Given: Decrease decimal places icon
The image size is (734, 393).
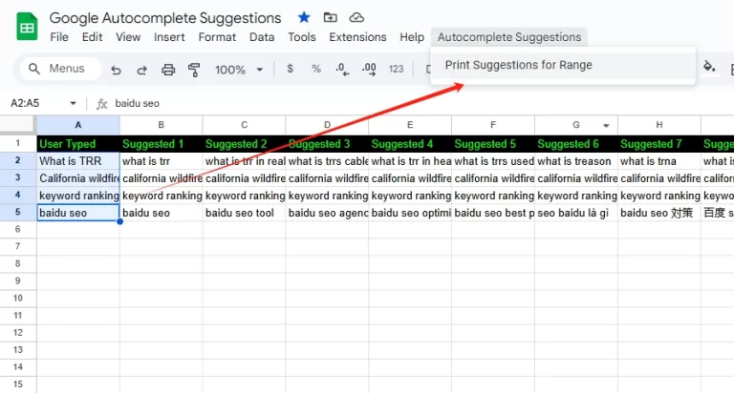Looking at the screenshot, I should [x=342, y=70].
